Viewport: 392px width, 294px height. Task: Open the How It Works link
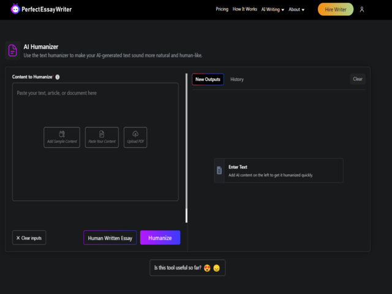(x=245, y=10)
